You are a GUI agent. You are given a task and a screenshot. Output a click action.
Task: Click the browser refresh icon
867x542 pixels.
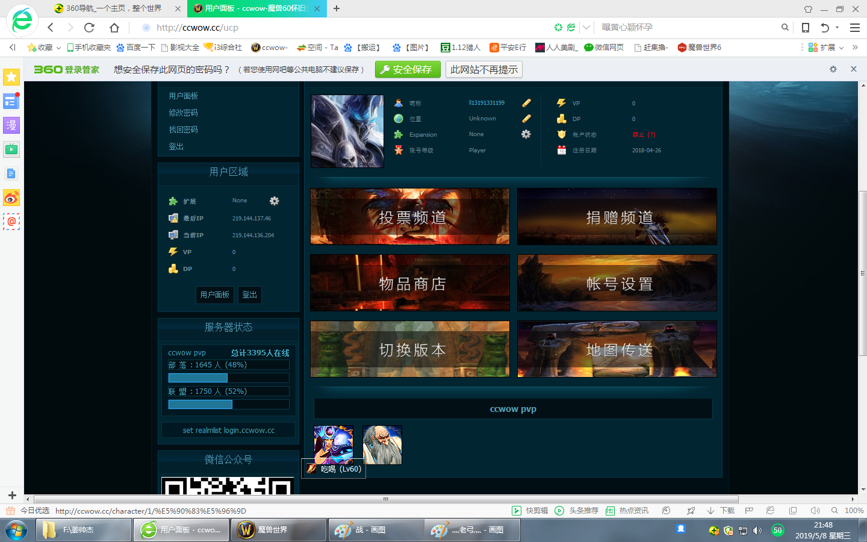(89, 27)
